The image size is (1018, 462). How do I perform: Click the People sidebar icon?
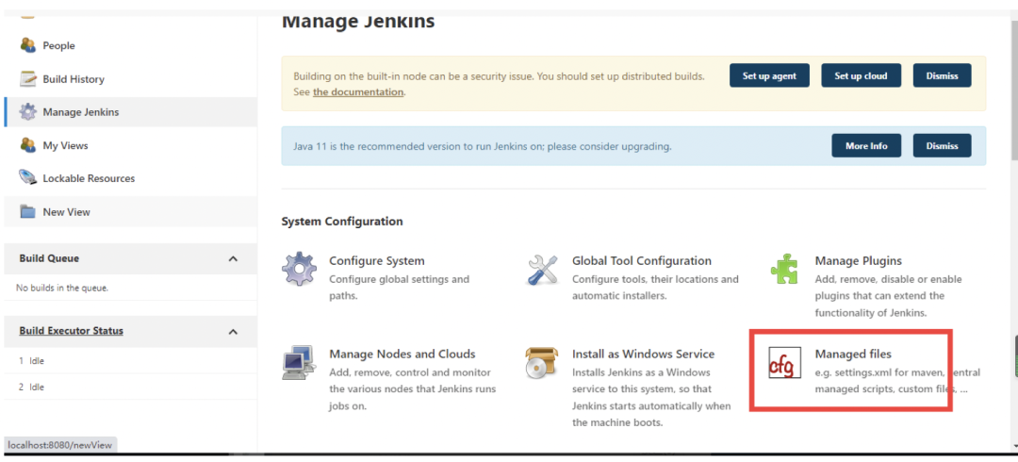(28, 45)
